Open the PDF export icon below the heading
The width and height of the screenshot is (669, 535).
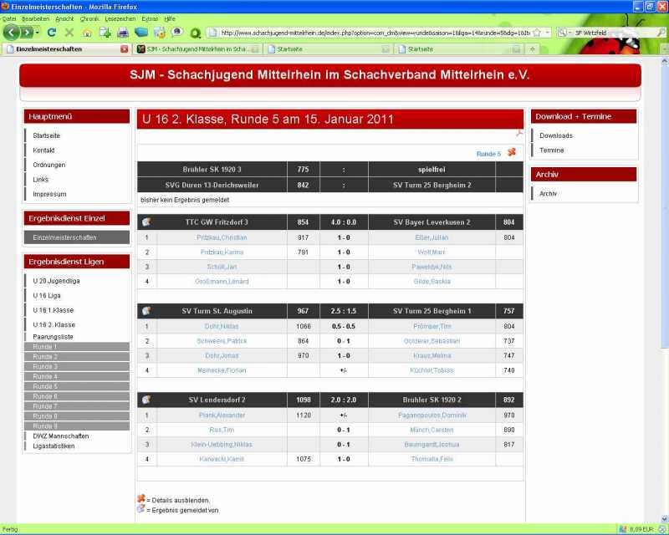coord(519,132)
